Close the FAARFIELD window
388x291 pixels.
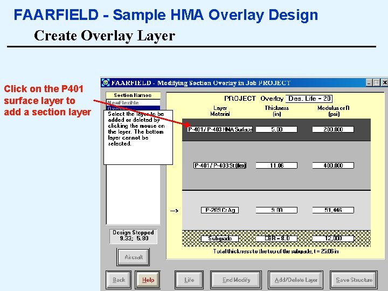click(385, 82)
